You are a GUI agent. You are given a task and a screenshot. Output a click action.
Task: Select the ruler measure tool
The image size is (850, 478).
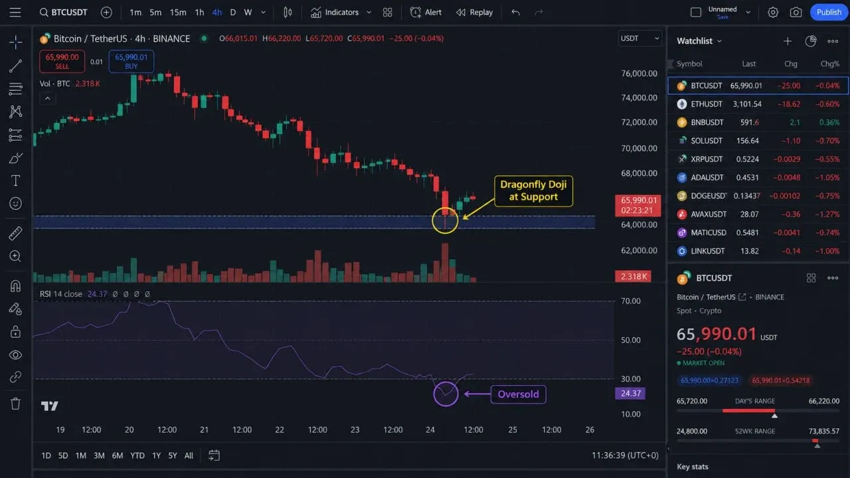click(15, 233)
